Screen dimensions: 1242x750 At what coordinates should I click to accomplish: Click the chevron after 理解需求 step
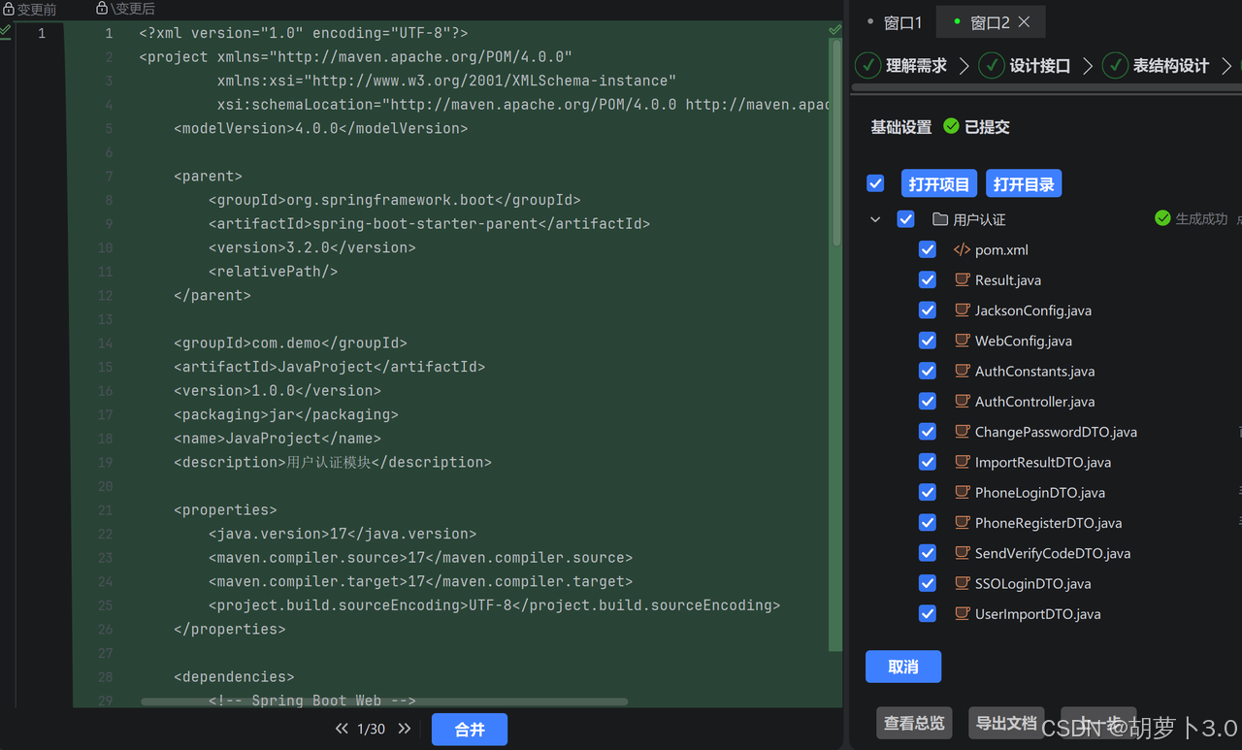[964, 66]
